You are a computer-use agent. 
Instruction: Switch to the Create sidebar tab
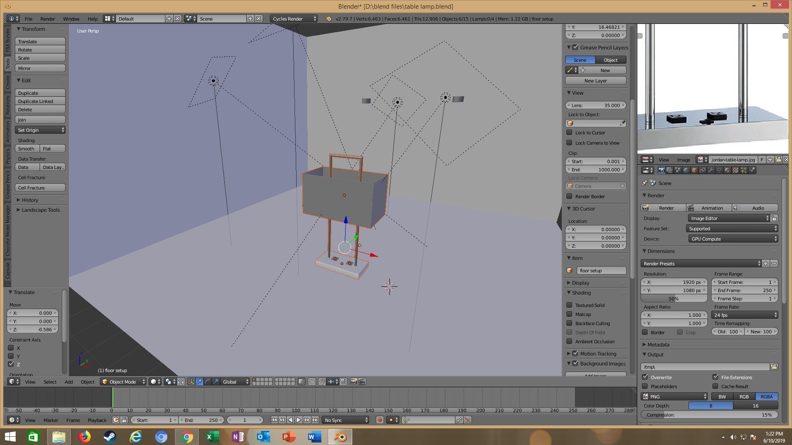(x=8, y=82)
